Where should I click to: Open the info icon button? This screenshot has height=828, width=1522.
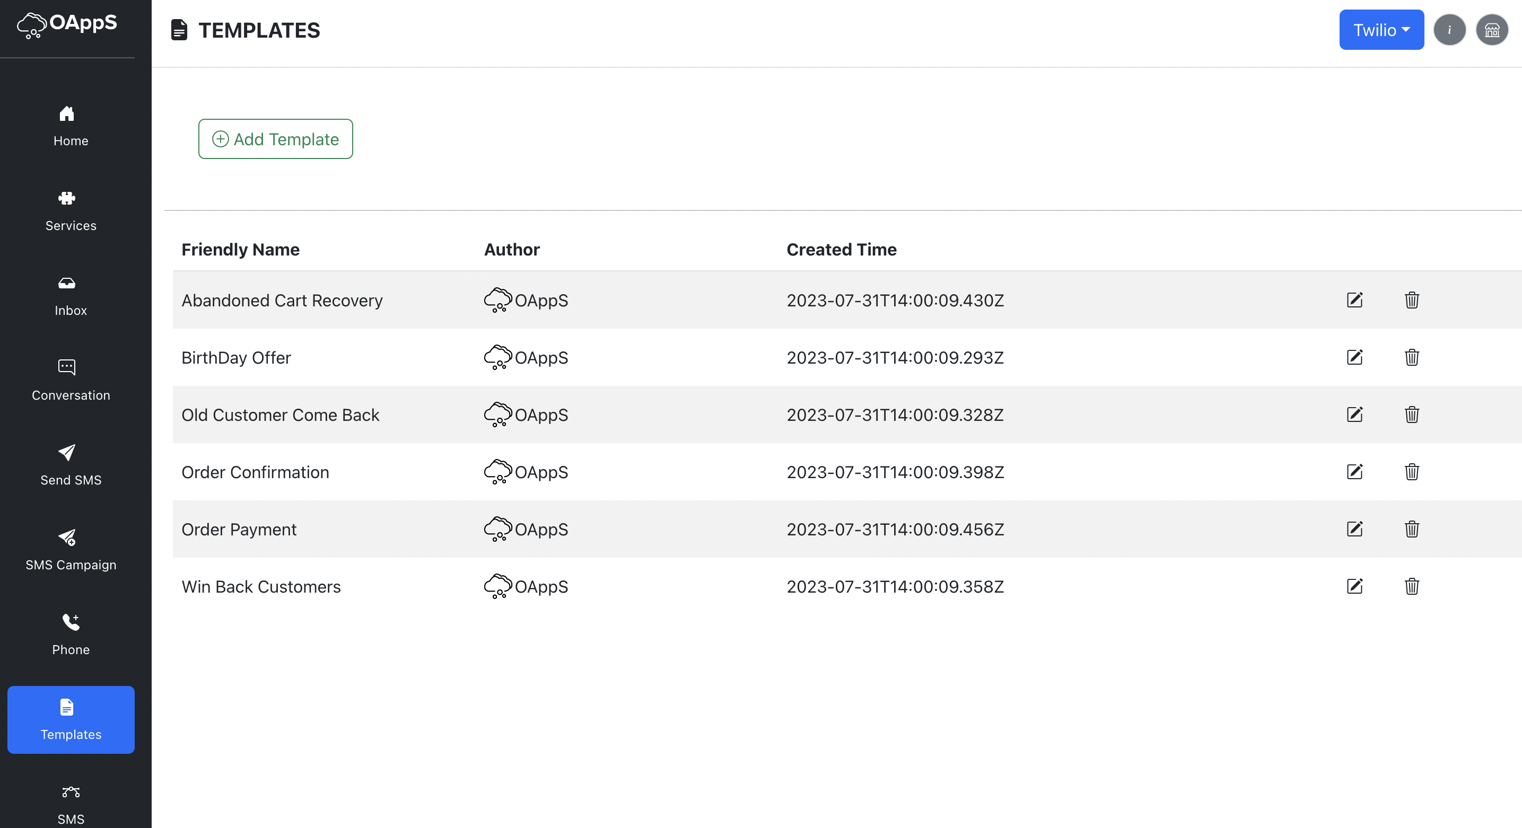click(x=1449, y=30)
